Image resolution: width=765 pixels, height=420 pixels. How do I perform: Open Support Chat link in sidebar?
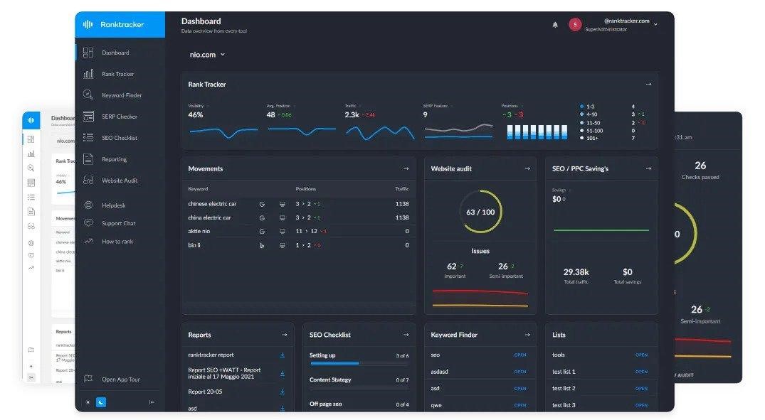(119, 224)
